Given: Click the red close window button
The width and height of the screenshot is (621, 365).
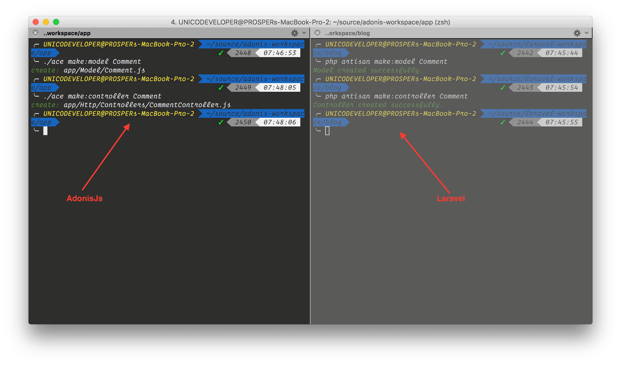Looking at the screenshot, I should click(x=36, y=22).
